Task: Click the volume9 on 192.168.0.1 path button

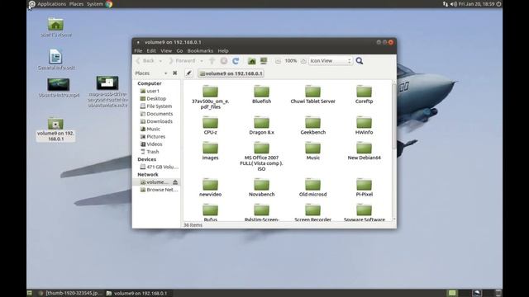Action: [231, 73]
